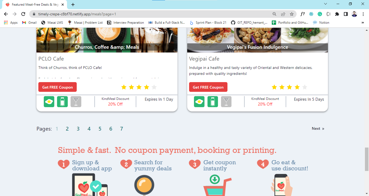Image resolution: width=369 pixels, height=196 pixels.
Task: Open the Gmail bookmark
Action: click(x=29, y=23)
